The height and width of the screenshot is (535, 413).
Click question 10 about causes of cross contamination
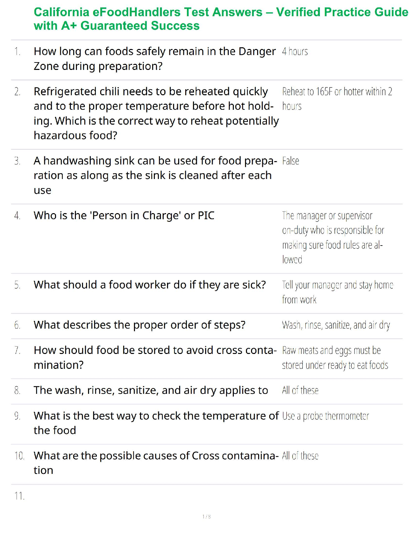tap(156, 463)
